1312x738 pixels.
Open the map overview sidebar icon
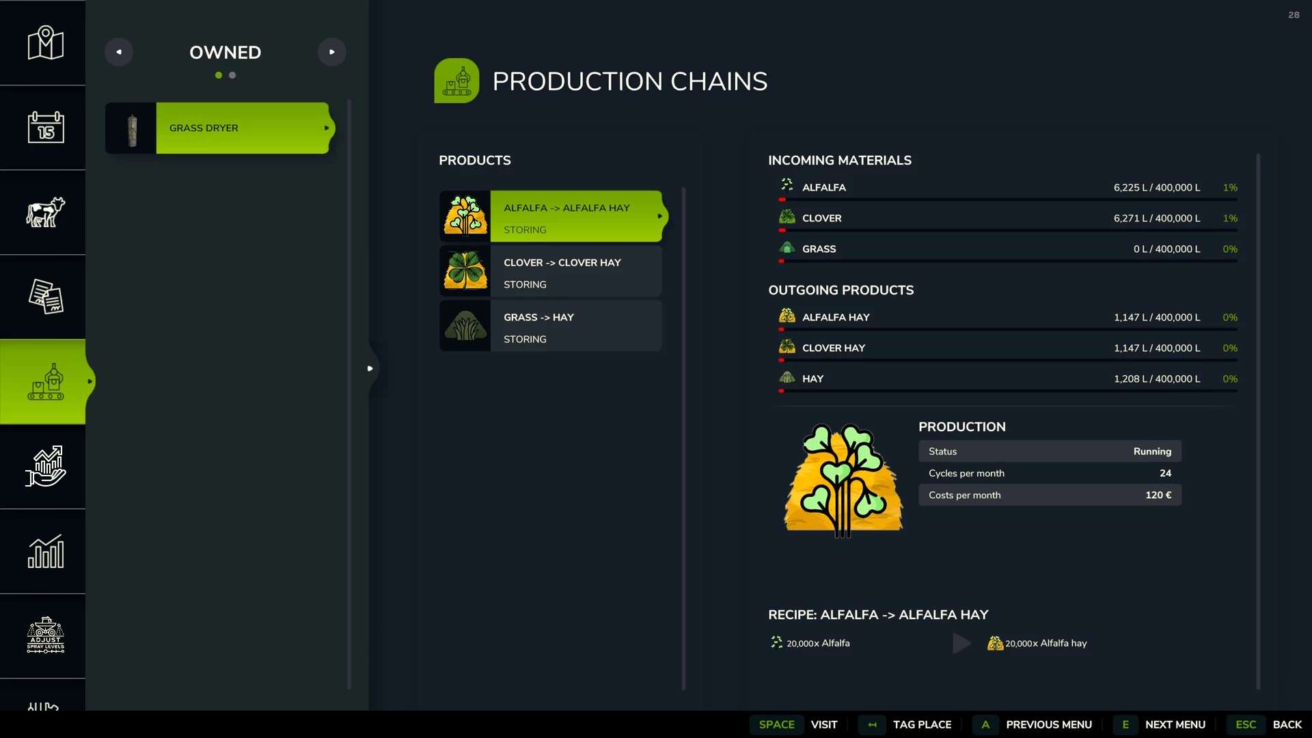(x=45, y=43)
